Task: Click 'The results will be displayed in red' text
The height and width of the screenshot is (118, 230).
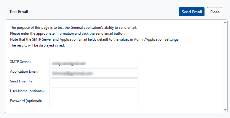Action: (37, 45)
